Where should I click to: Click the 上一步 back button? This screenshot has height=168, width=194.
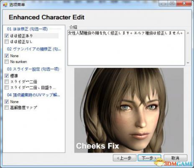click(x=125, y=158)
